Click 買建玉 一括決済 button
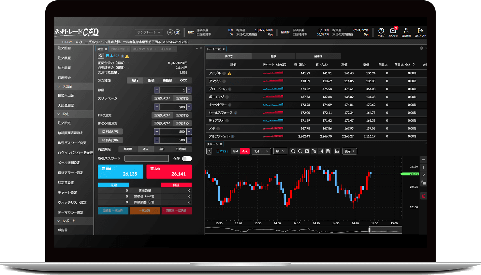The width and height of the screenshot is (481, 275). coord(176,211)
